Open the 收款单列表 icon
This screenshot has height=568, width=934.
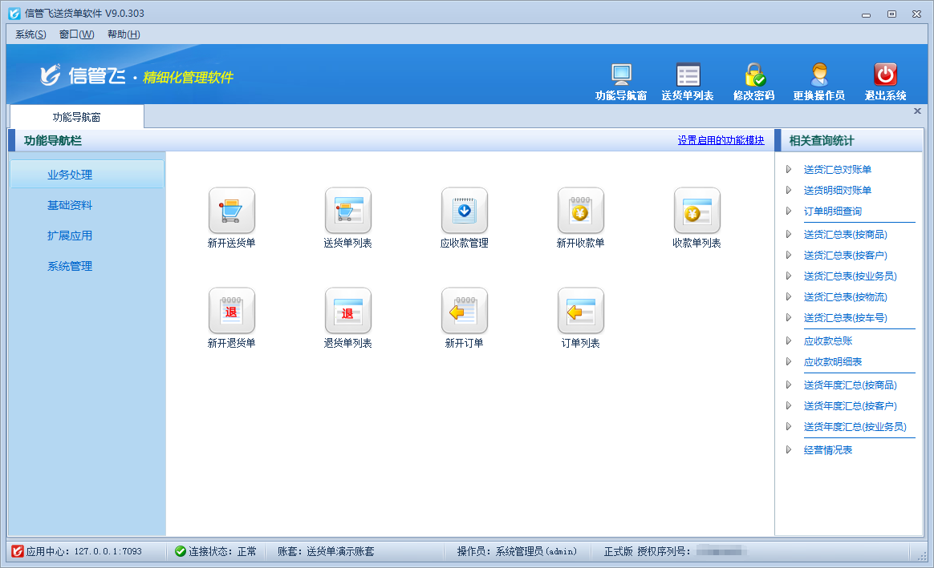(697, 211)
